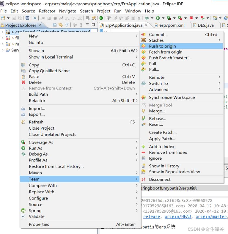This screenshot has height=234, width=228.
Task: Open the red Stop dropdown arrow
Action: coord(197,18)
